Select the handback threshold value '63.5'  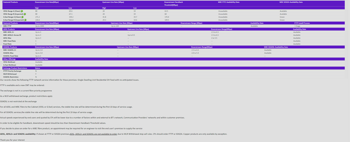coord(166,11)
